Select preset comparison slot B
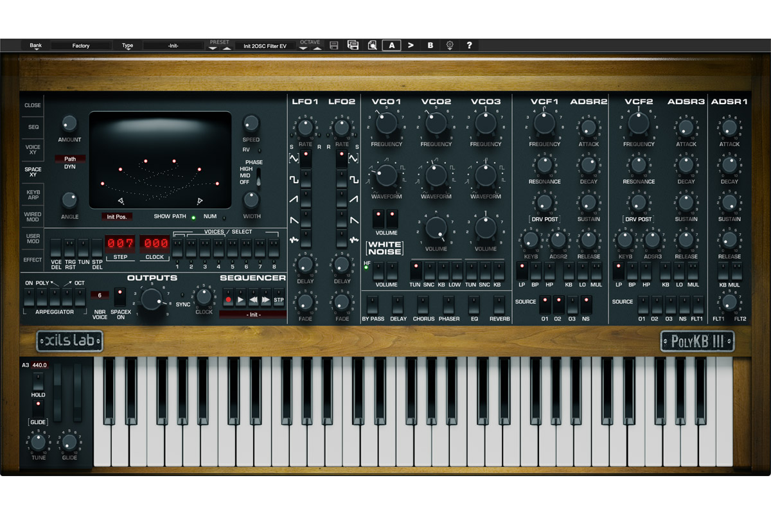The width and height of the screenshot is (771, 514). (430, 46)
